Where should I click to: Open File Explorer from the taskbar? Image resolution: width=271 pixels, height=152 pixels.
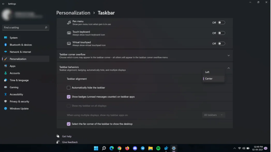(150, 148)
